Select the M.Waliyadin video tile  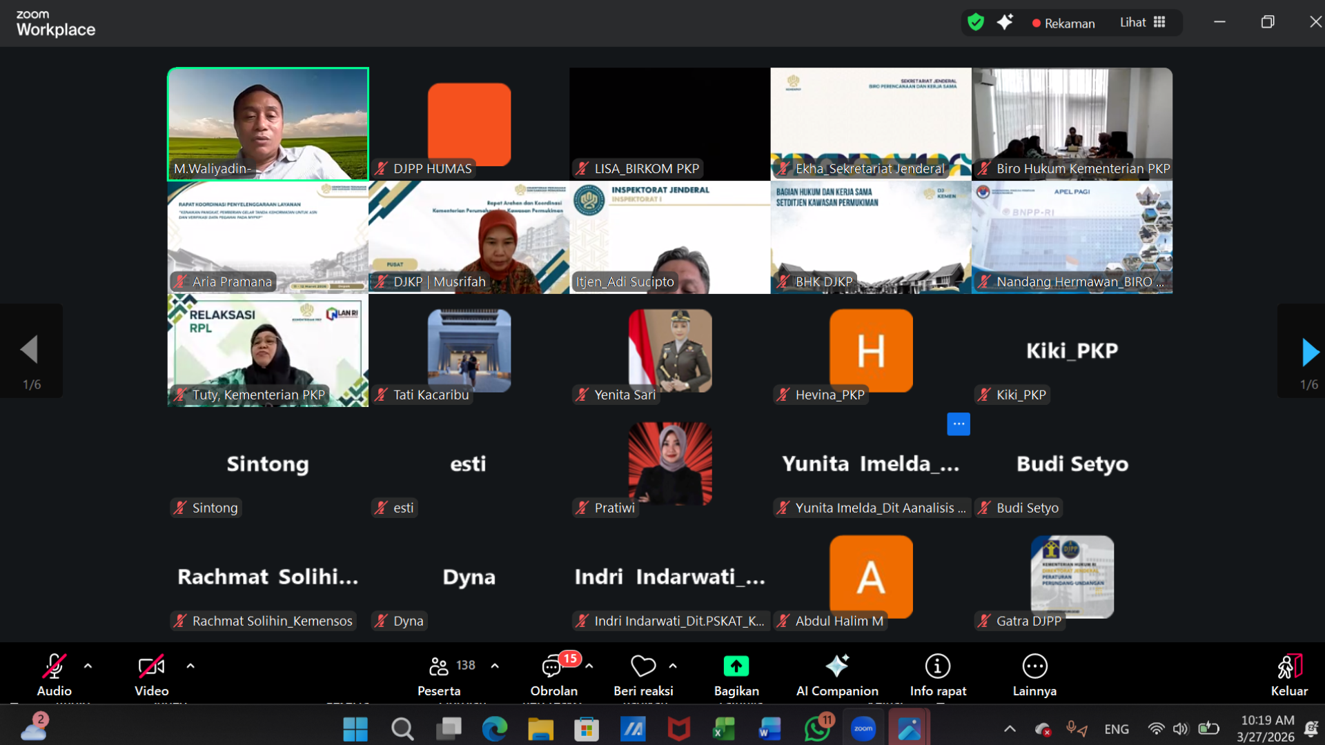[x=268, y=124]
